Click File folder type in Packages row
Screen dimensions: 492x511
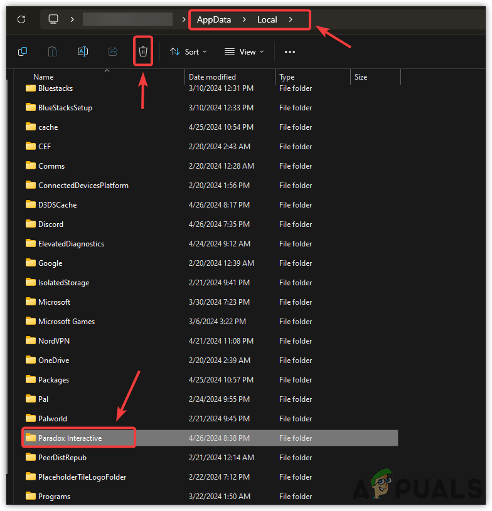coord(296,380)
